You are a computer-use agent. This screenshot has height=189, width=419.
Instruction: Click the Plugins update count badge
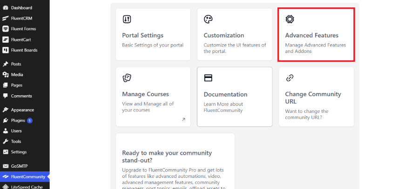pos(30,120)
